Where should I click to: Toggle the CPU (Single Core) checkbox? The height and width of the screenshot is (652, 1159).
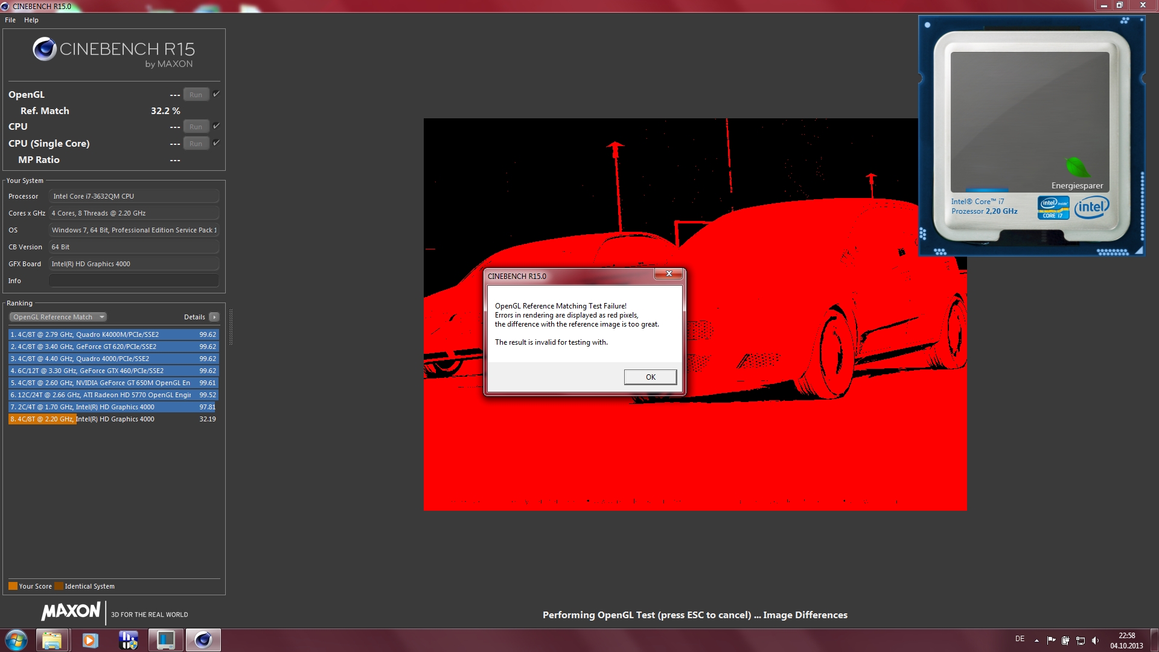[216, 143]
